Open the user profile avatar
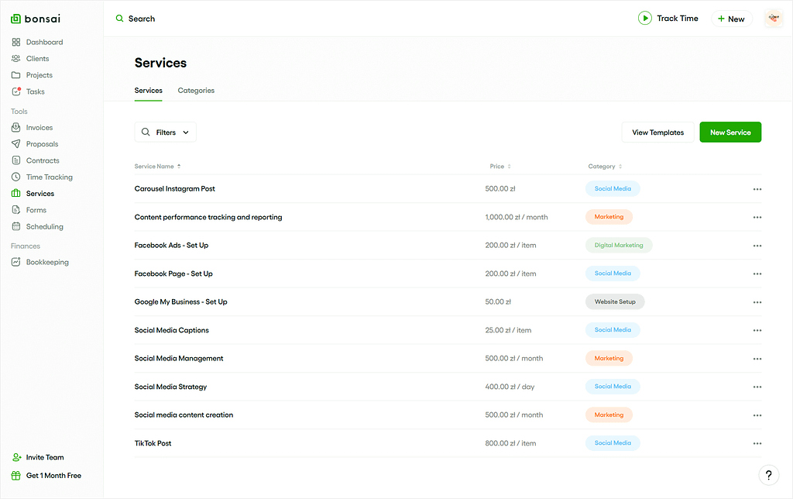 [x=774, y=19]
